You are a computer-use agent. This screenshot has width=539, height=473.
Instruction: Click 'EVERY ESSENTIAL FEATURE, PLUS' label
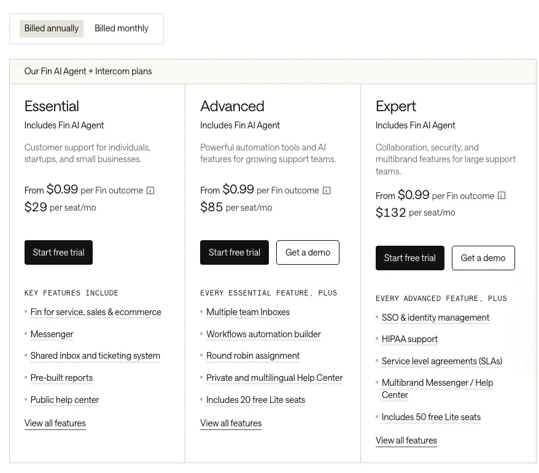(x=268, y=293)
